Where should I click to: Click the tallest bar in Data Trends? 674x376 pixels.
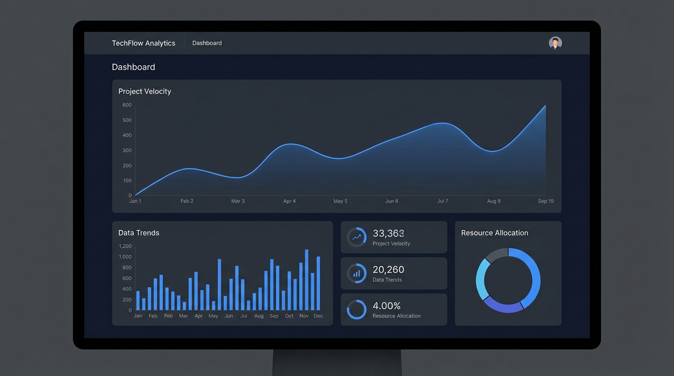pyautogui.click(x=307, y=280)
